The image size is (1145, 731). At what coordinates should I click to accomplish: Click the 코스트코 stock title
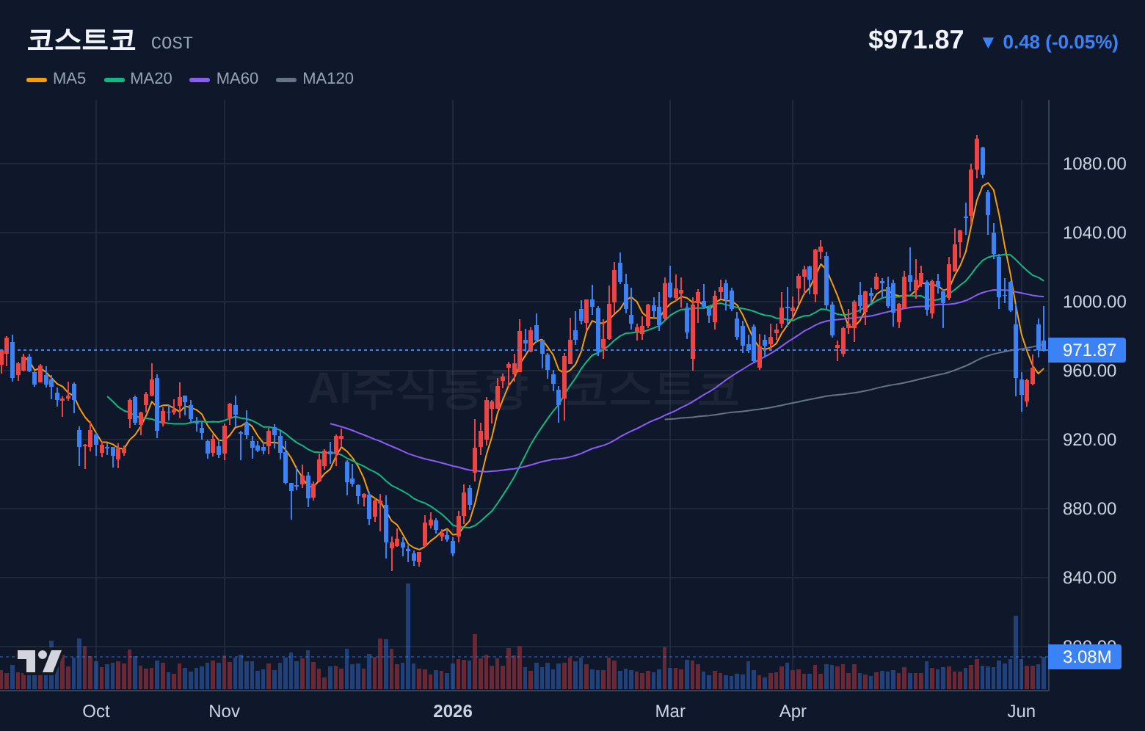81,40
